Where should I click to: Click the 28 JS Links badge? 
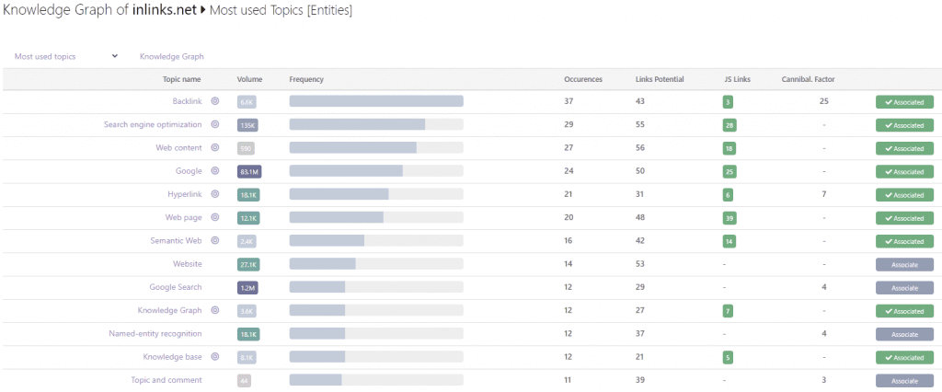coord(729,125)
